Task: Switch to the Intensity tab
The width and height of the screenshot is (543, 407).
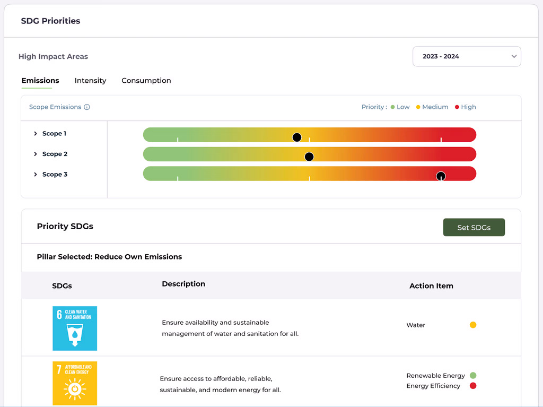Action: pos(90,81)
